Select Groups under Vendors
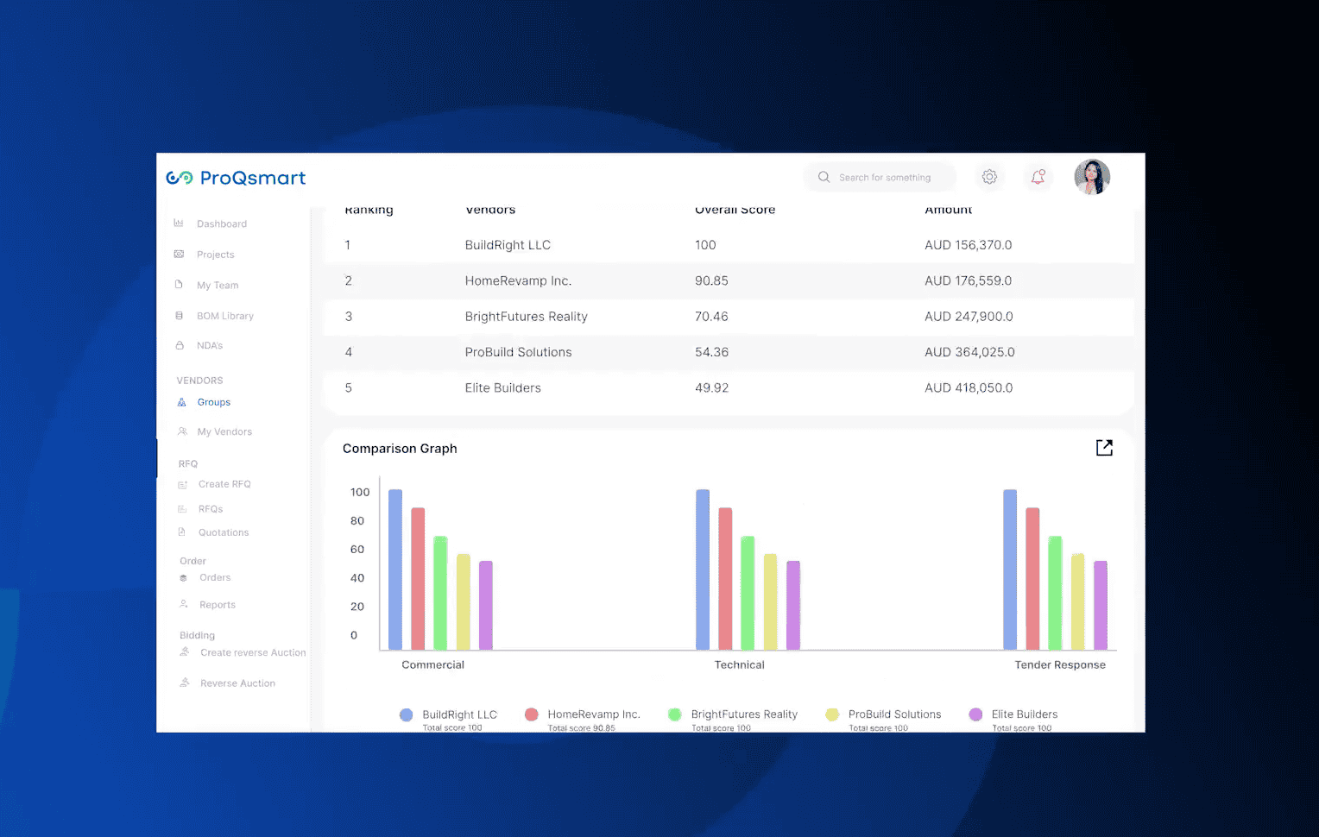Screen dimensions: 1319x837 tap(214, 402)
